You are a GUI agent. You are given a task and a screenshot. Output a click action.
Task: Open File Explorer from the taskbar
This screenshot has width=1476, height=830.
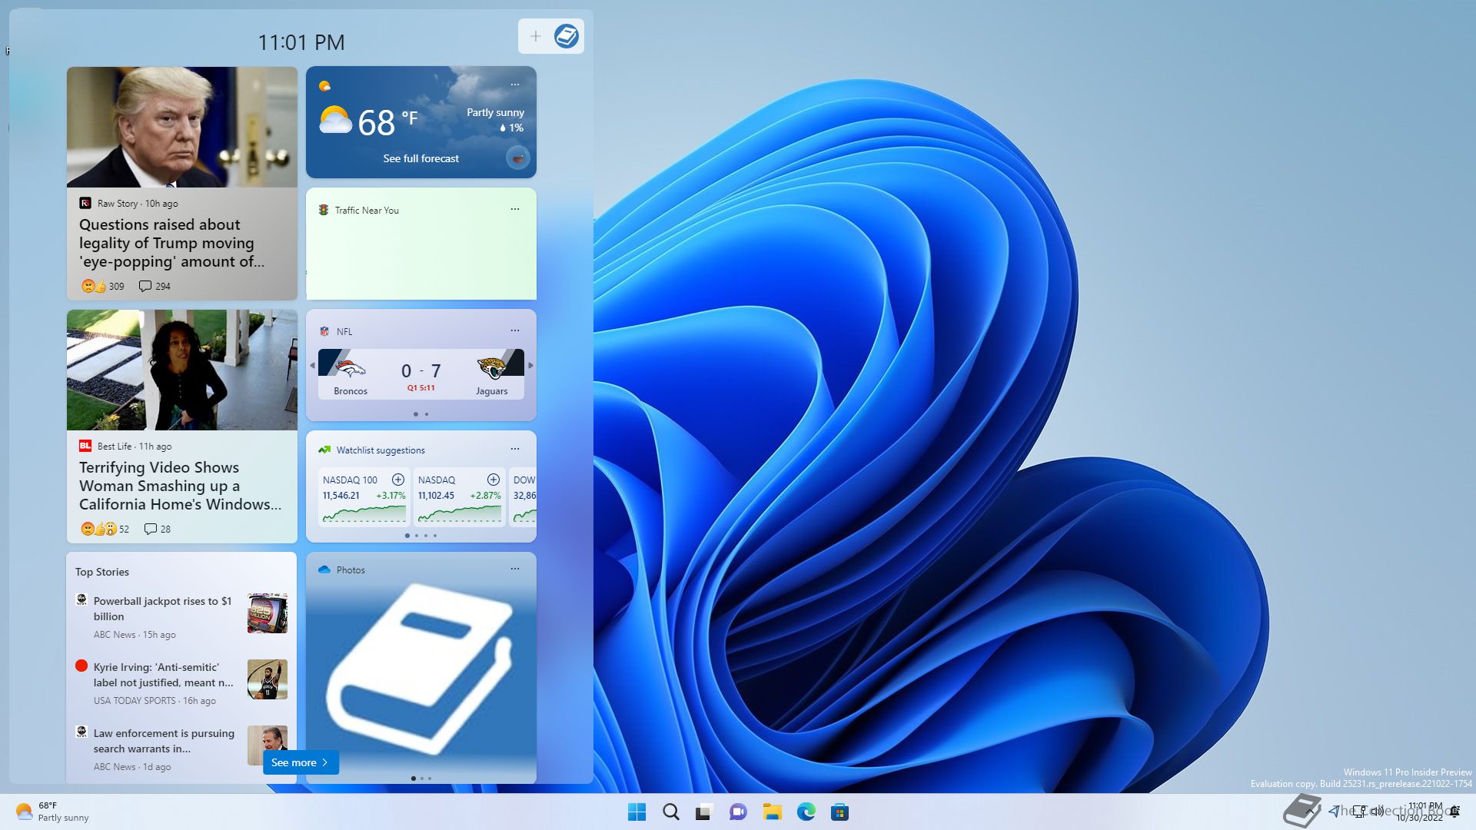click(x=772, y=812)
